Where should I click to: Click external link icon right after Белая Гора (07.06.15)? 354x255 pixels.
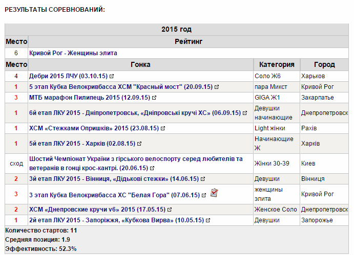[x=204, y=195]
